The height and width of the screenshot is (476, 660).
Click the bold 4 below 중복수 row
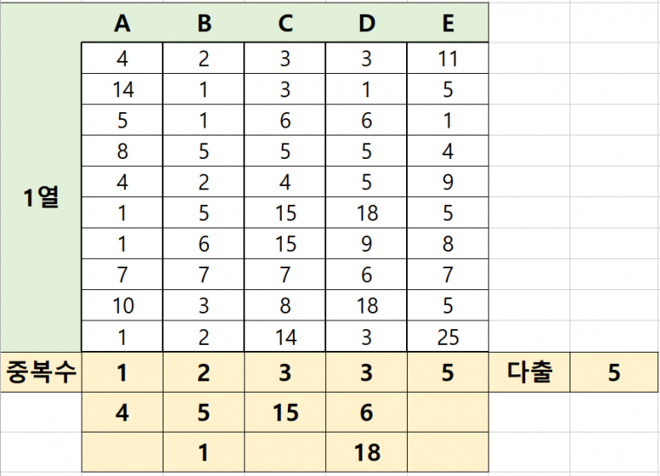point(123,413)
